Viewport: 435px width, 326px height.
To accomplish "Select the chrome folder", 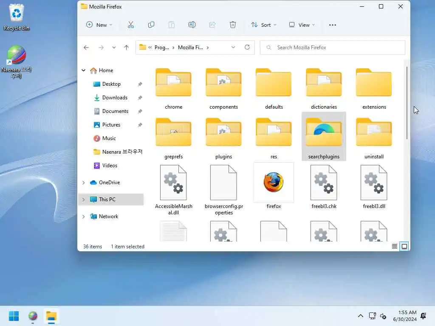I will (x=173, y=89).
